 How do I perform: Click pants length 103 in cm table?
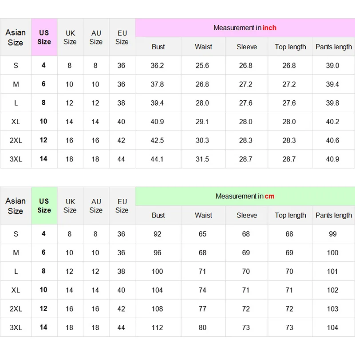(332, 309)
